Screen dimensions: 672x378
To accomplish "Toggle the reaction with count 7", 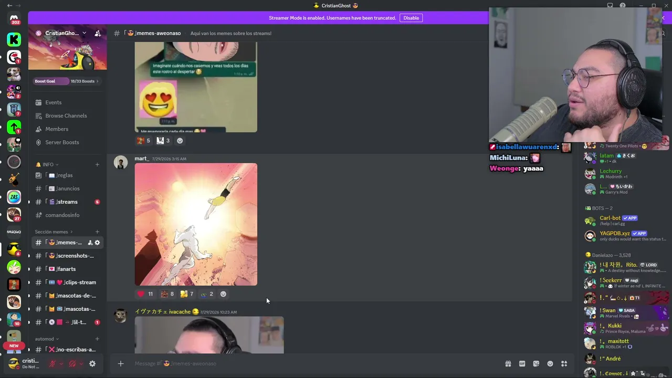I will (x=187, y=294).
